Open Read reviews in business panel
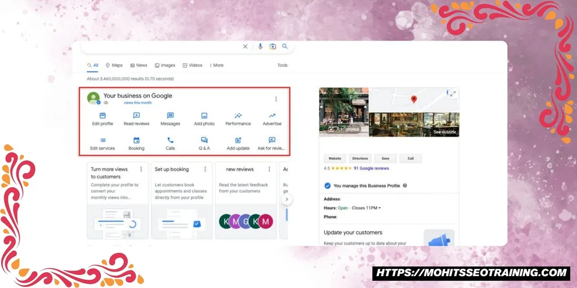Viewport: 577px width, 288px height. tap(136, 119)
